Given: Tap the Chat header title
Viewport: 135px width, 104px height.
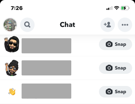Looking at the screenshot, I should (x=67, y=25).
